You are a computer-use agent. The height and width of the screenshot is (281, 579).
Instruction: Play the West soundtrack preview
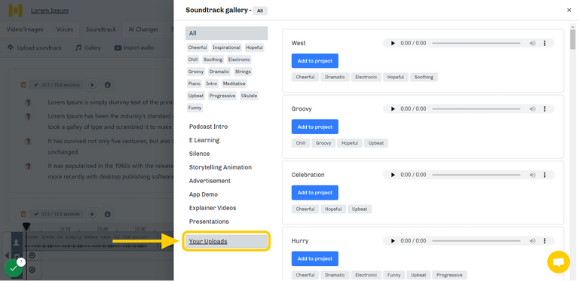pos(393,43)
